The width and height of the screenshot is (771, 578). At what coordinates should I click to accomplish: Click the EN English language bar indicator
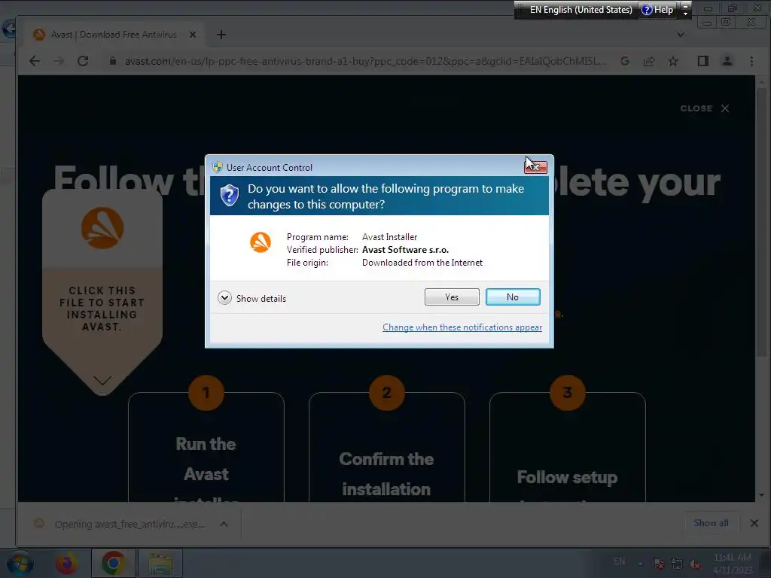click(581, 9)
